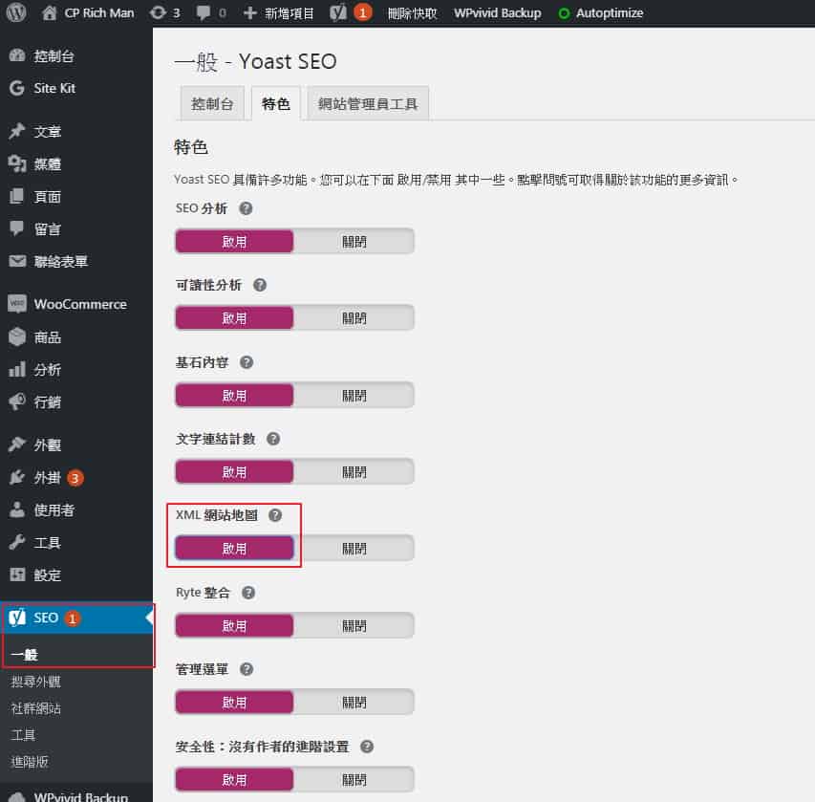Open CP Rich Man site home icon
The height and width of the screenshot is (802, 815).
pyautogui.click(x=49, y=12)
